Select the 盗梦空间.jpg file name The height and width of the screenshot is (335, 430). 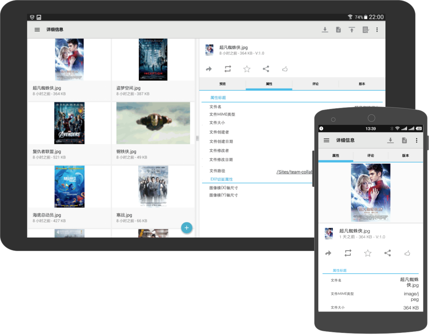tap(128, 88)
